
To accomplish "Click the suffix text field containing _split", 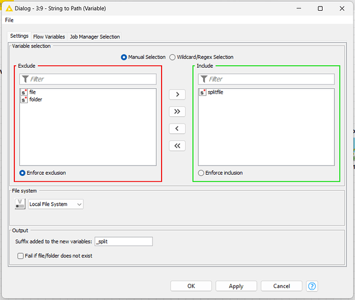I will click(124, 241).
